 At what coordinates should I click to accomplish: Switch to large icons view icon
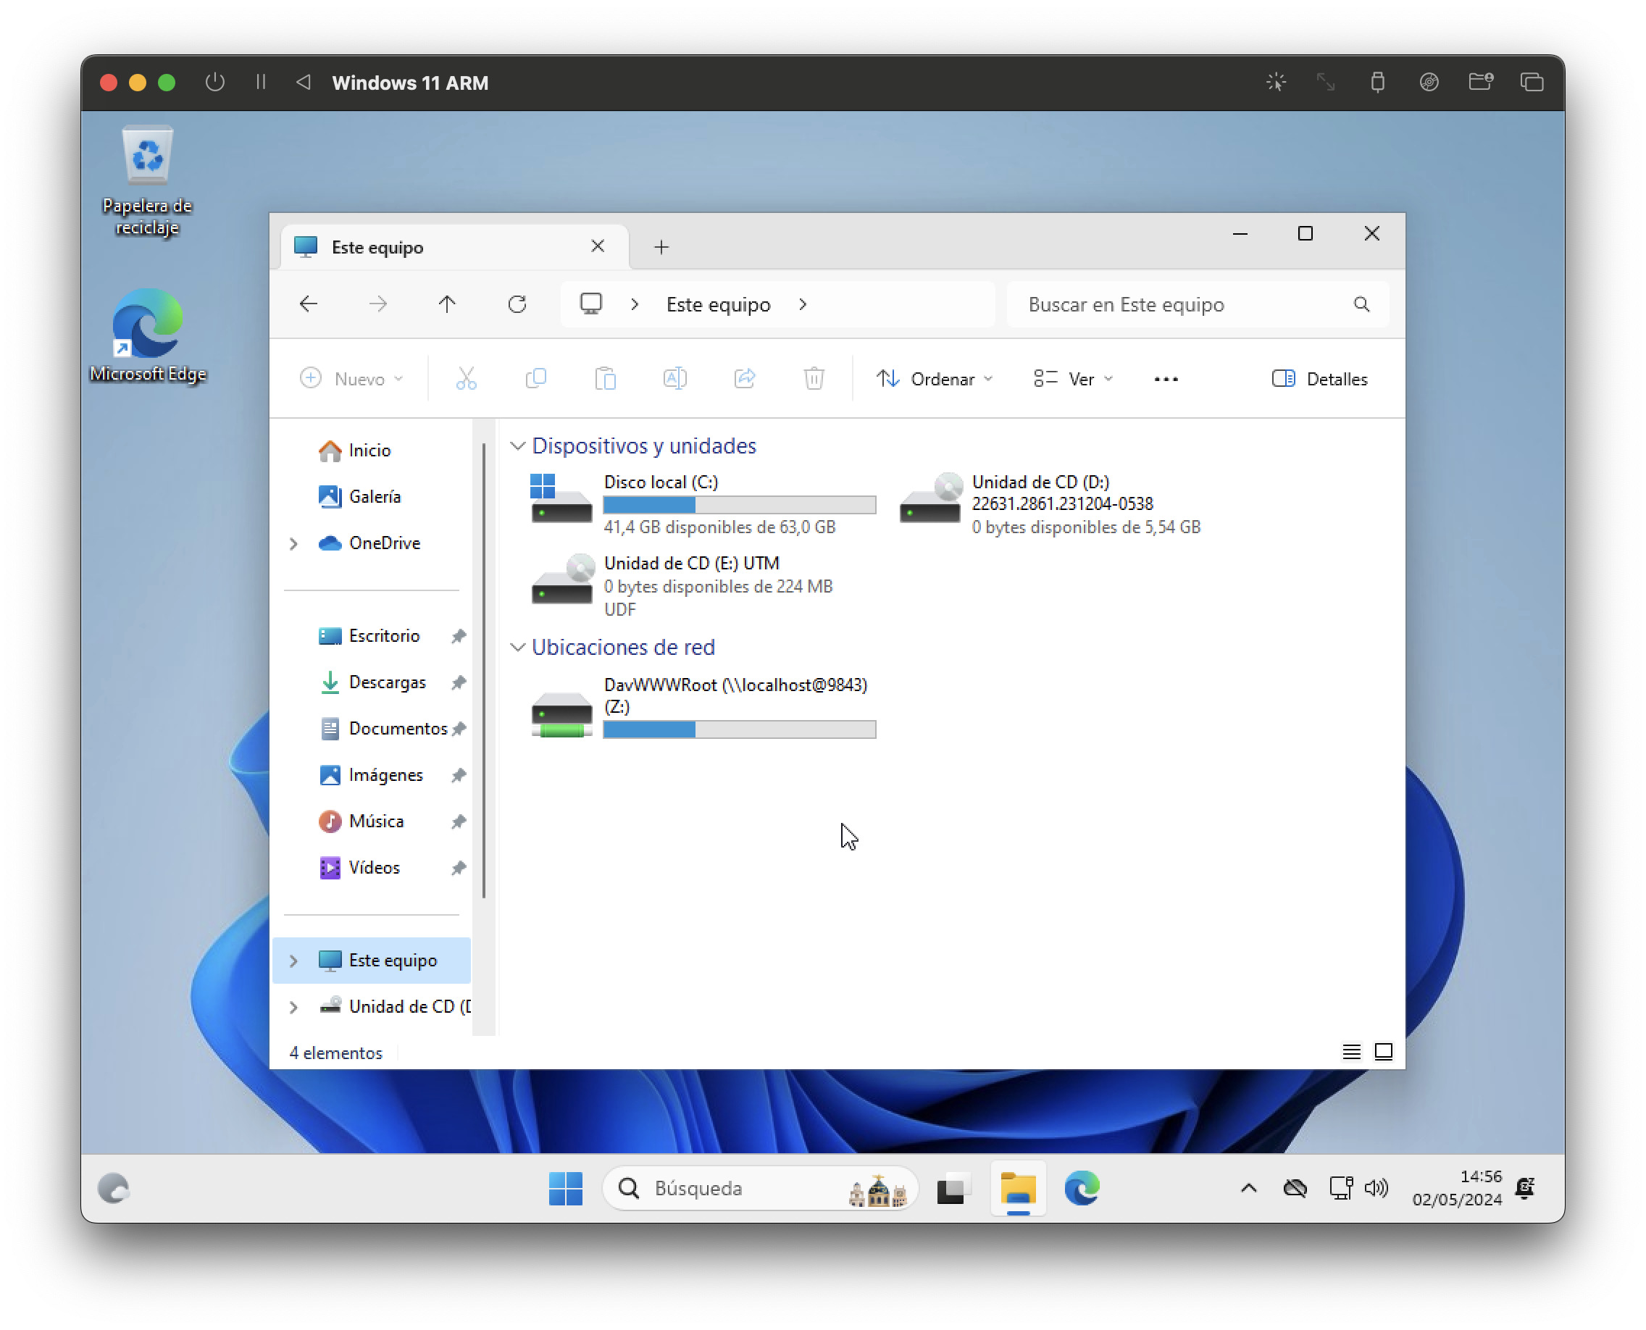click(1383, 1051)
